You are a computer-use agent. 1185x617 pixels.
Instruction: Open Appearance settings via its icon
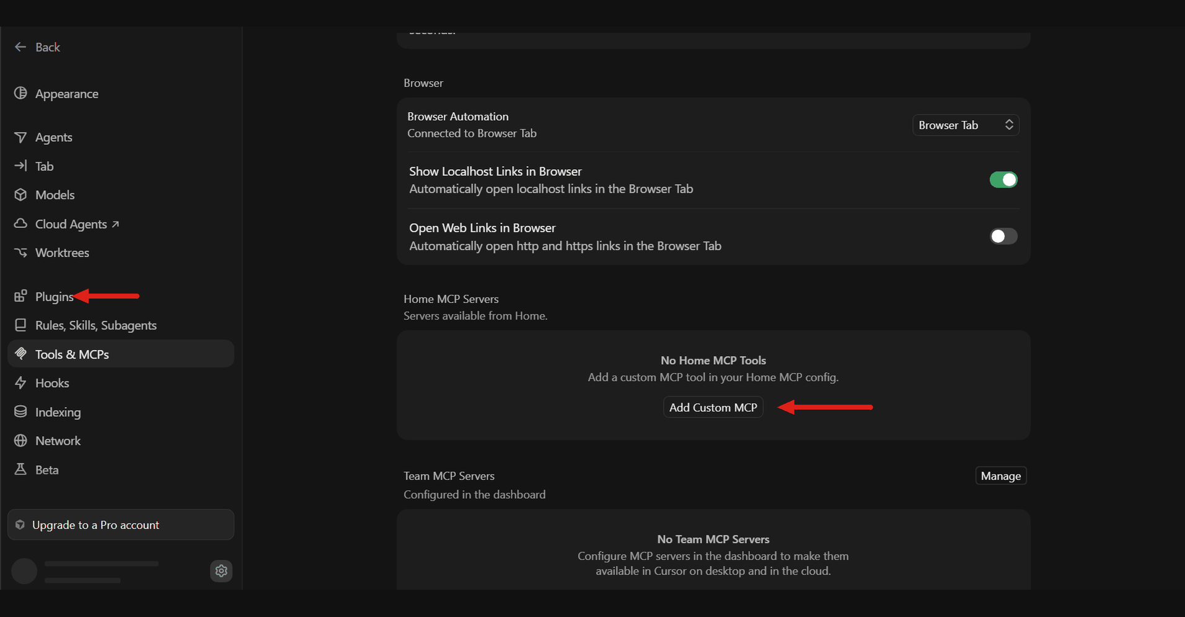click(x=20, y=94)
